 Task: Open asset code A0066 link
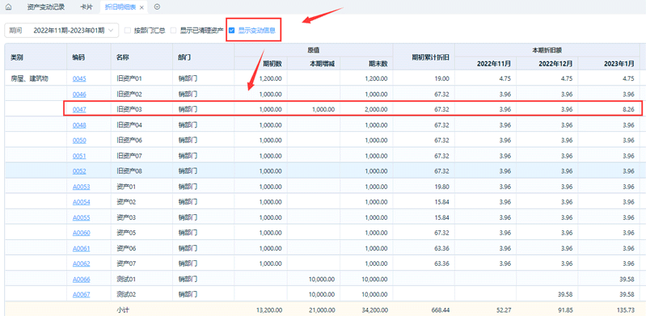click(81, 280)
